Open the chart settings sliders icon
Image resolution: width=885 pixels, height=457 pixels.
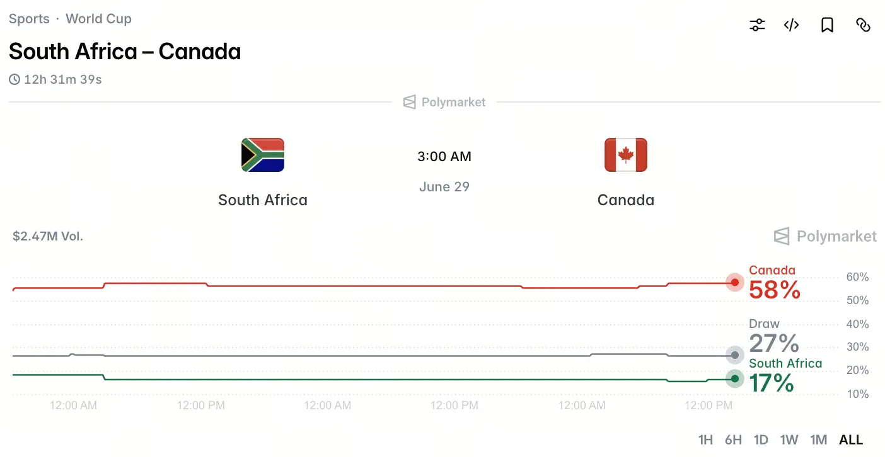[x=757, y=25]
